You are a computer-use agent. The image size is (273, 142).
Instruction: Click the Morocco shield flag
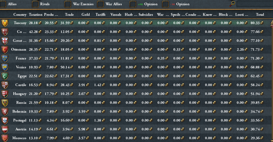[x=5, y=138]
